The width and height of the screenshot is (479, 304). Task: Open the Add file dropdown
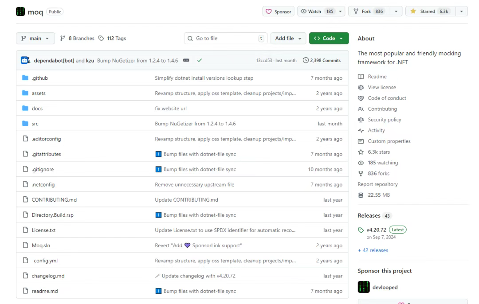pyautogui.click(x=288, y=39)
